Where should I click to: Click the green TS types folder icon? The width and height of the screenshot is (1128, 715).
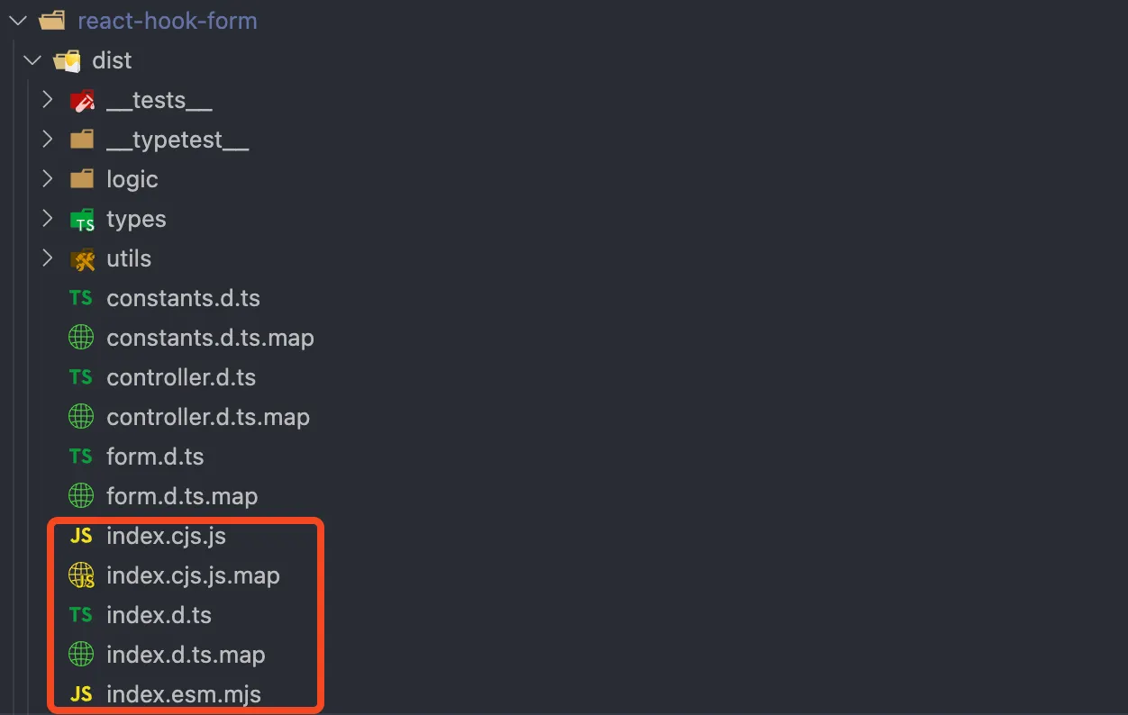click(82, 220)
